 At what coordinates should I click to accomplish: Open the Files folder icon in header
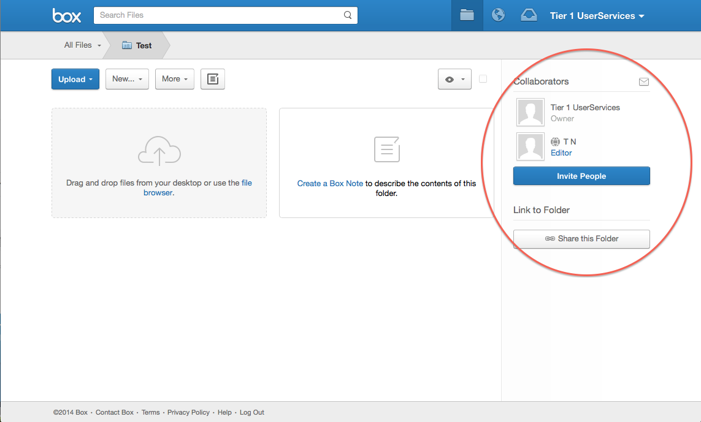pos(467,15)
